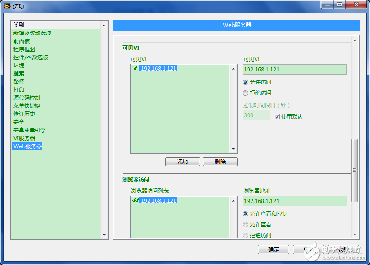Click category list scroll up arrow
This screenshot has width=370, height=265.
tap(104, 25)
